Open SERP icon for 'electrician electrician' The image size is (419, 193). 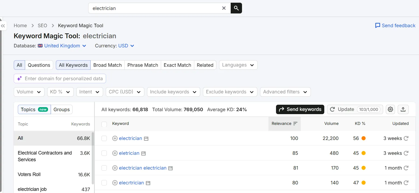click(171, 168)
